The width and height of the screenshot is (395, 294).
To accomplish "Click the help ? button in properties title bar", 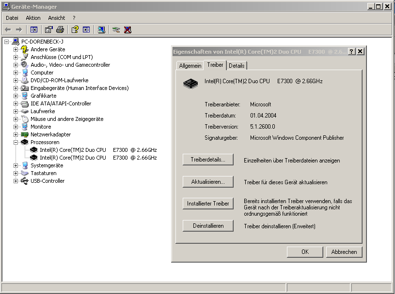I will [351, 52].
